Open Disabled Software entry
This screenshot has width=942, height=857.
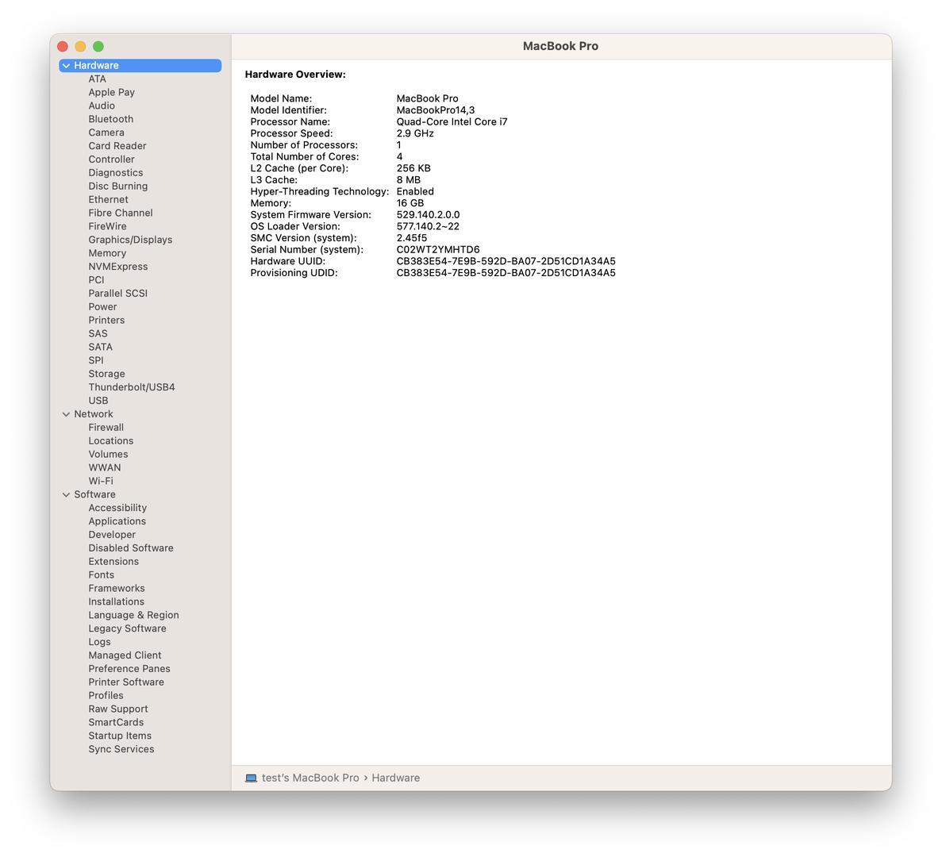pyautogui.click(x=130, y=548)
